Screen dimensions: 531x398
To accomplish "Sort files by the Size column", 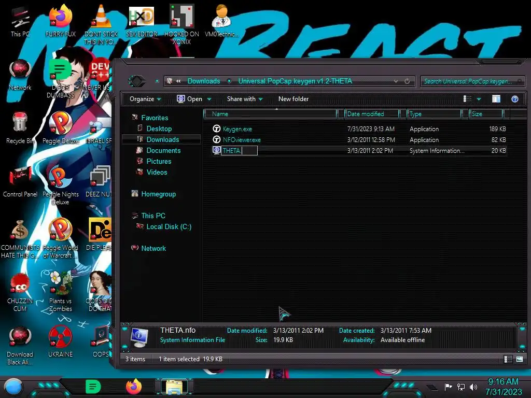I will click(486, 114).
